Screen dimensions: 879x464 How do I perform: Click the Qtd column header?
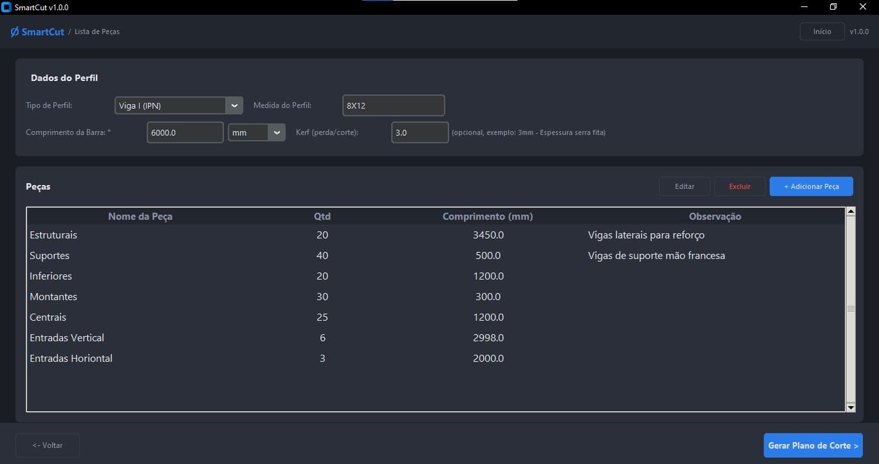(322, 217)
